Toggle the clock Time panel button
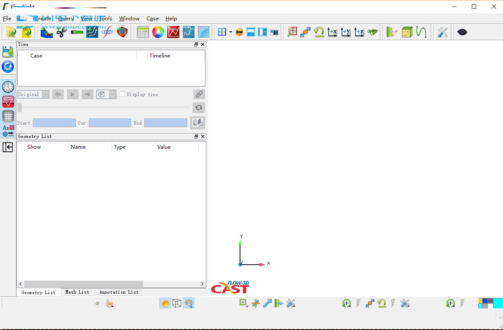The width and height of the screenshot is (503, 330). [8, 87]
